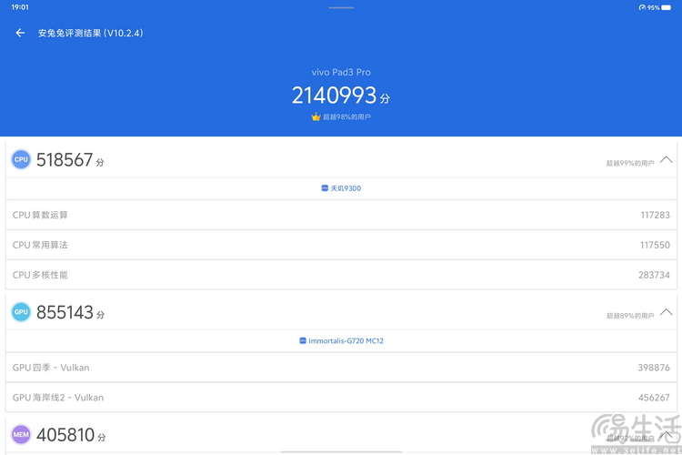Tap the value 117550
This screenshot has height=455, width=682.
tap(655, 245)
